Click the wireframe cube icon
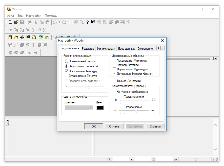The width and height of the screenshot is (224, 166). pyautogui.click(x=16, y=45)
